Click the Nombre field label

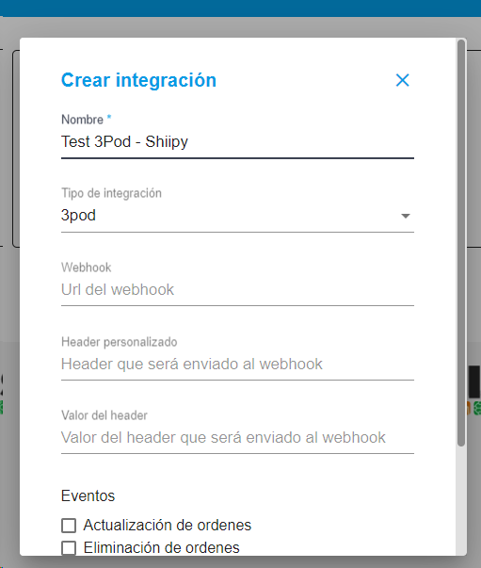(x=82, y=120)
